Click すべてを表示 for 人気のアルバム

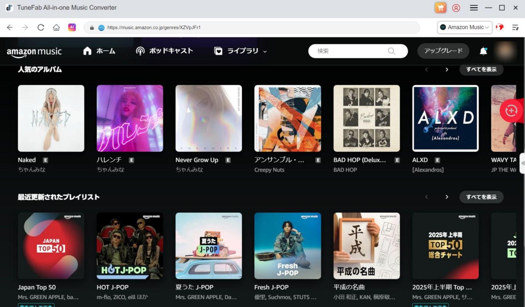pos(481,70)
